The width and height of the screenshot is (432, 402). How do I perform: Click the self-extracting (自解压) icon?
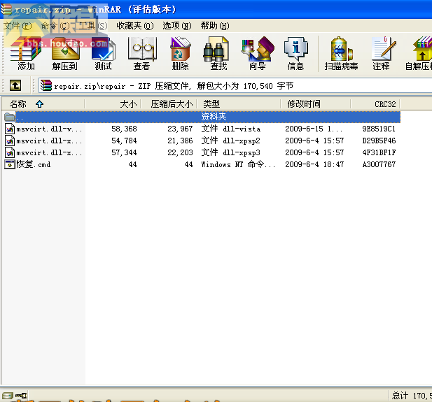[419, 53]
